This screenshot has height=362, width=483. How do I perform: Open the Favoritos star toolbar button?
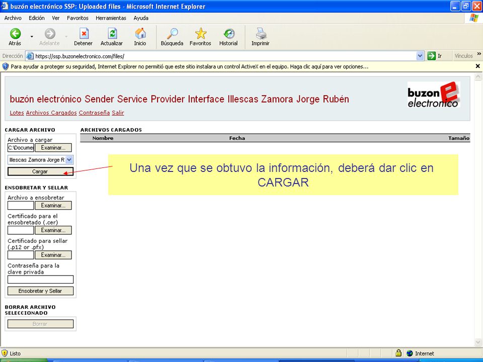coord(200,37)
